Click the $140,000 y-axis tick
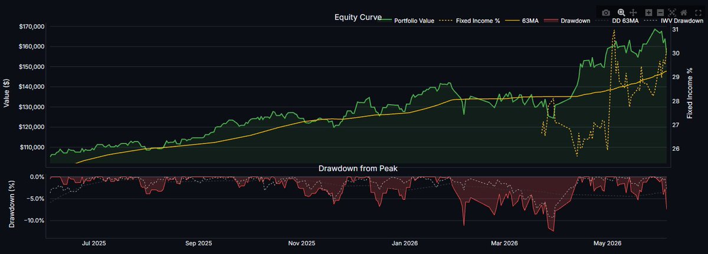The image size is (708, 254). click(32, 87)
